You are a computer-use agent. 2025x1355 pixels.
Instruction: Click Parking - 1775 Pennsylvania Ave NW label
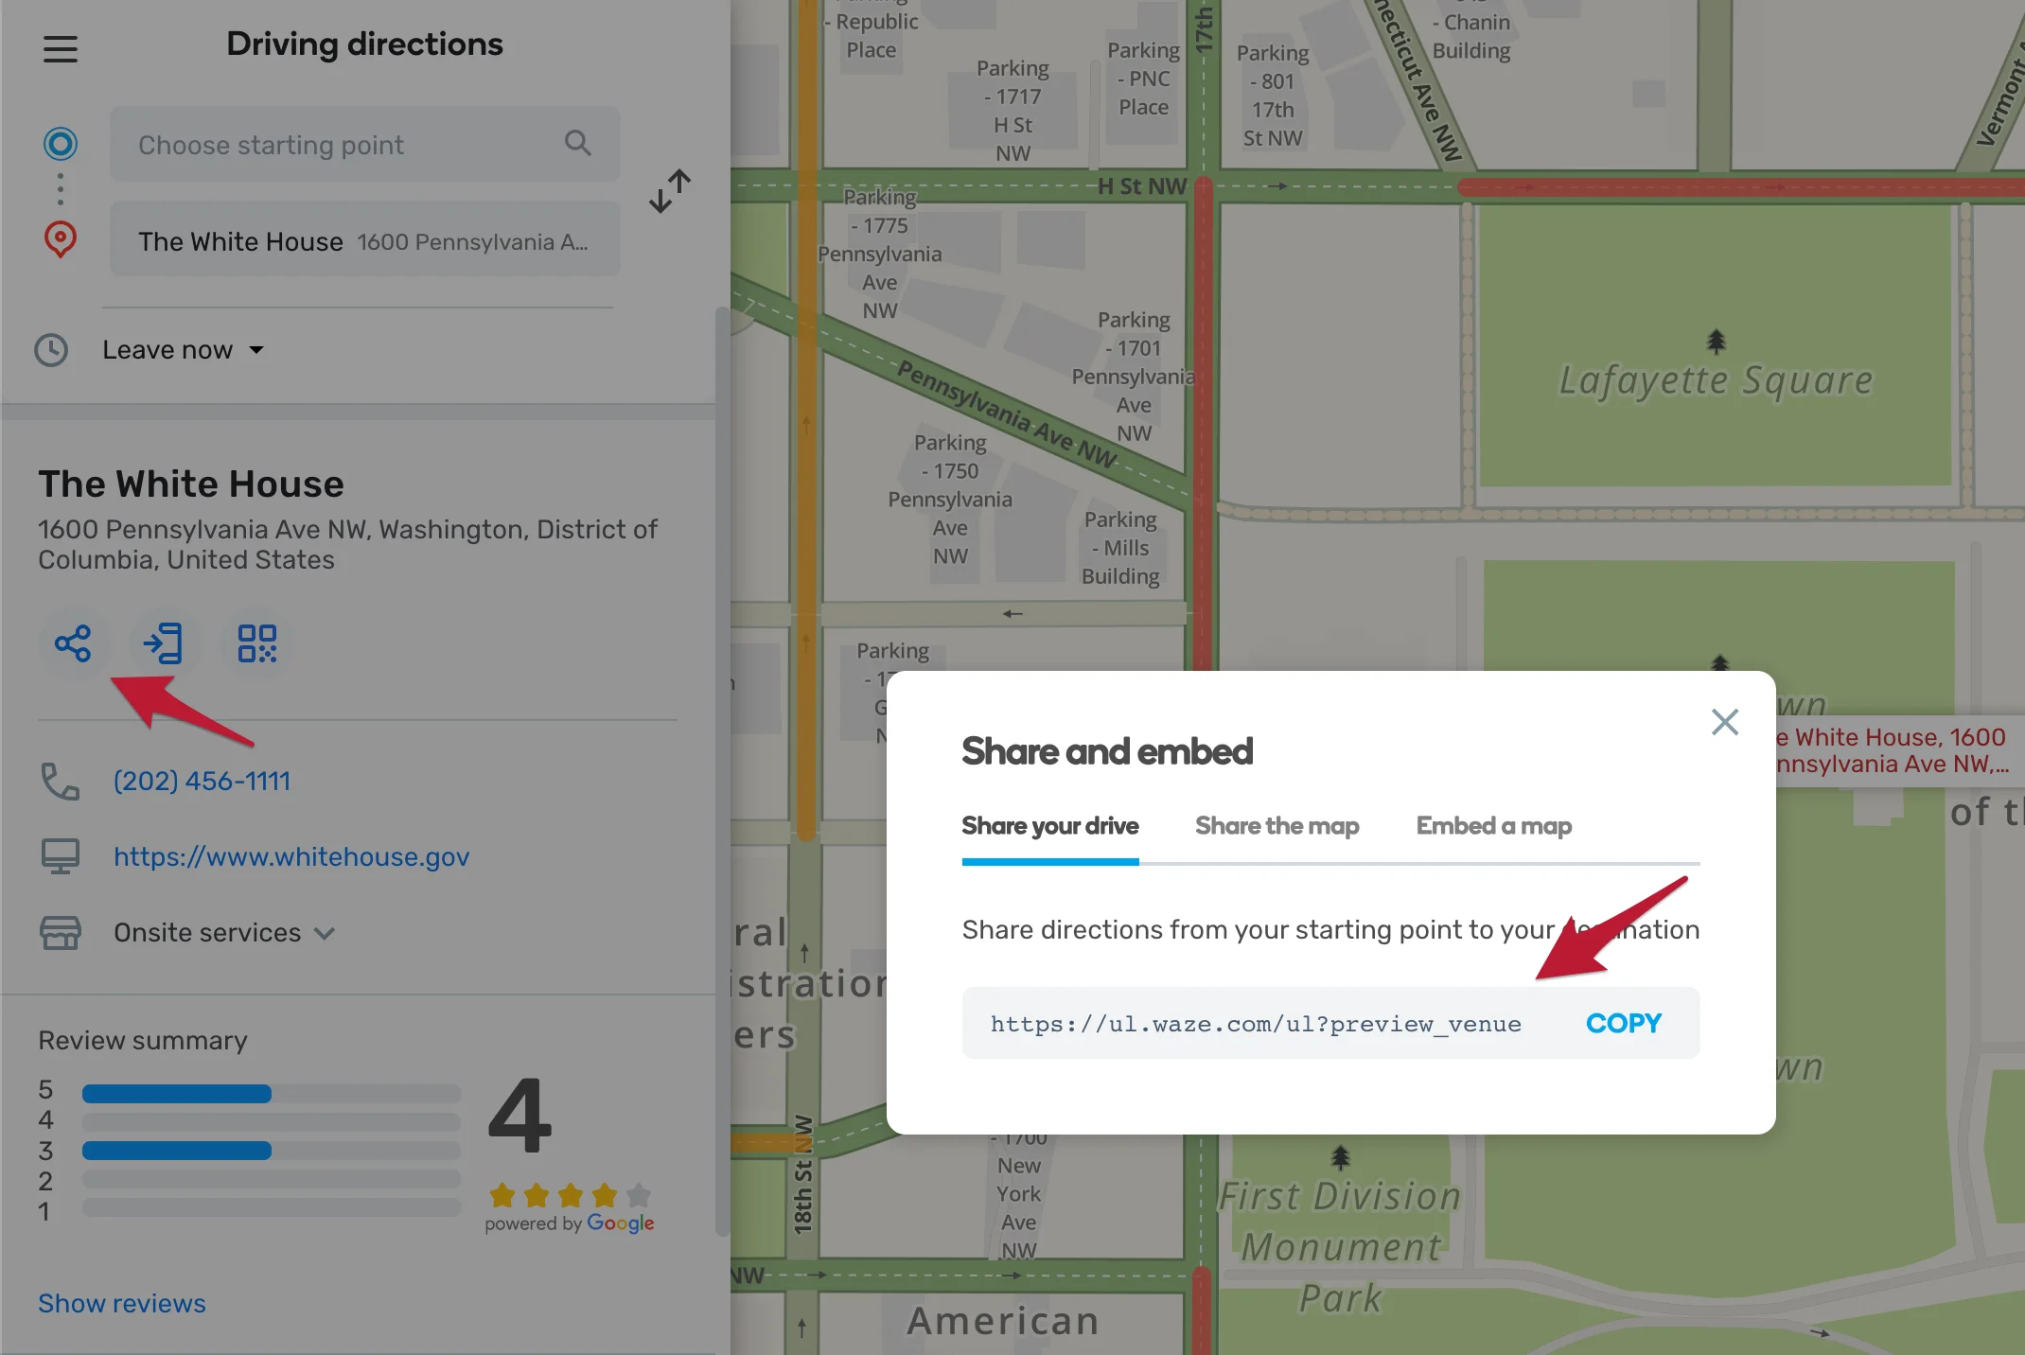click(x=880, y=255)
